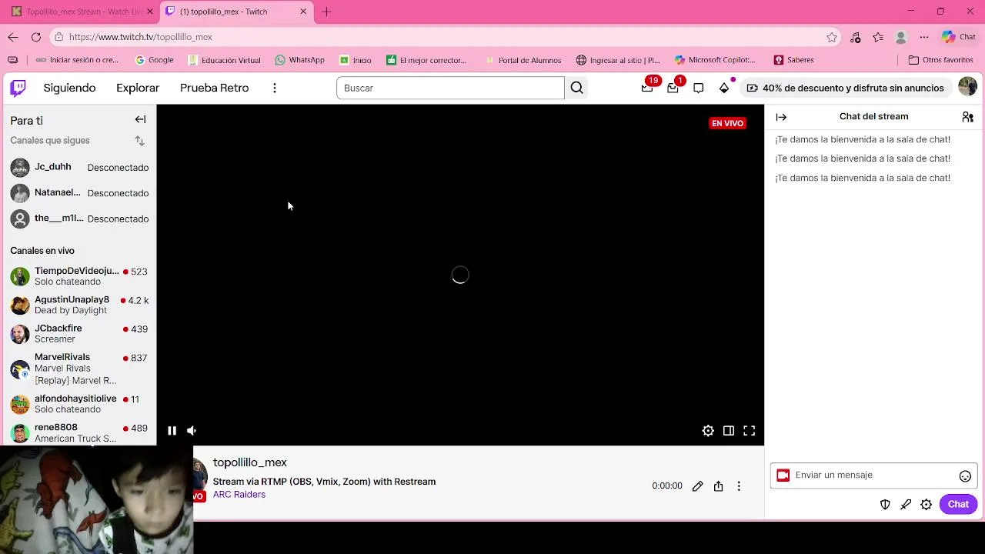Open the Educación Virtual bookmark

coord(224,60)
